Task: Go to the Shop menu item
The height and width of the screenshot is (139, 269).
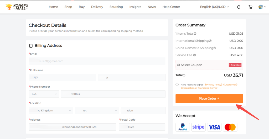Action: pos(68,7)
